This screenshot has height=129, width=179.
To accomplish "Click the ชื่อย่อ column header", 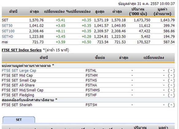I will coord(100,58).
